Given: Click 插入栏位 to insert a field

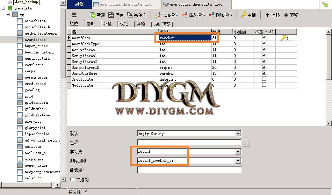Looking at the screenshot, I should (193, 15).
